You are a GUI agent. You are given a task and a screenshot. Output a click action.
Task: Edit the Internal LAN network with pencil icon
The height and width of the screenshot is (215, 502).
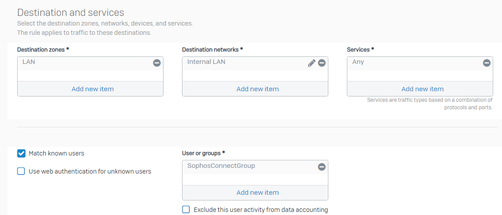(x=312, y=63)
